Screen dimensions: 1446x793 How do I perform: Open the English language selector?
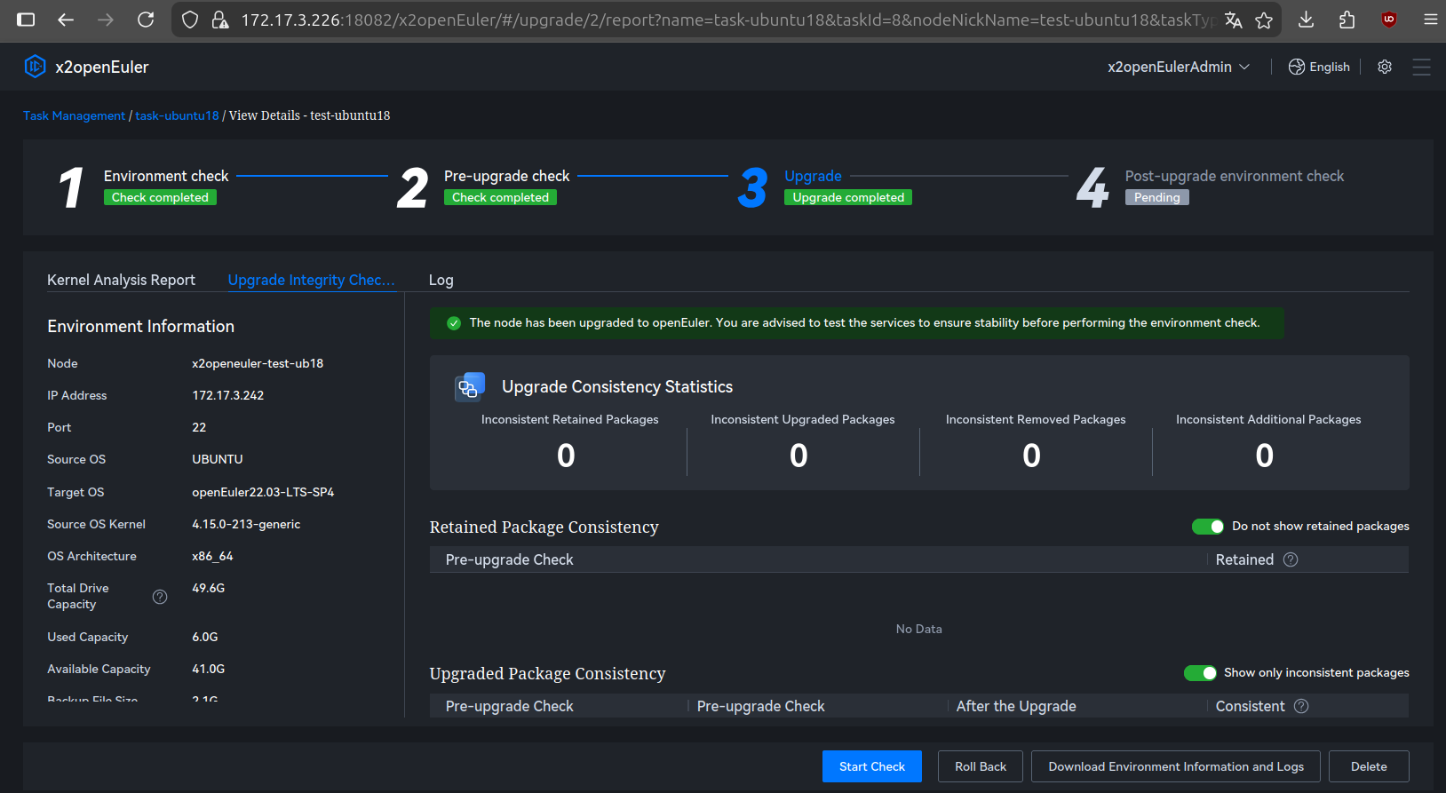click(1319, 67)
